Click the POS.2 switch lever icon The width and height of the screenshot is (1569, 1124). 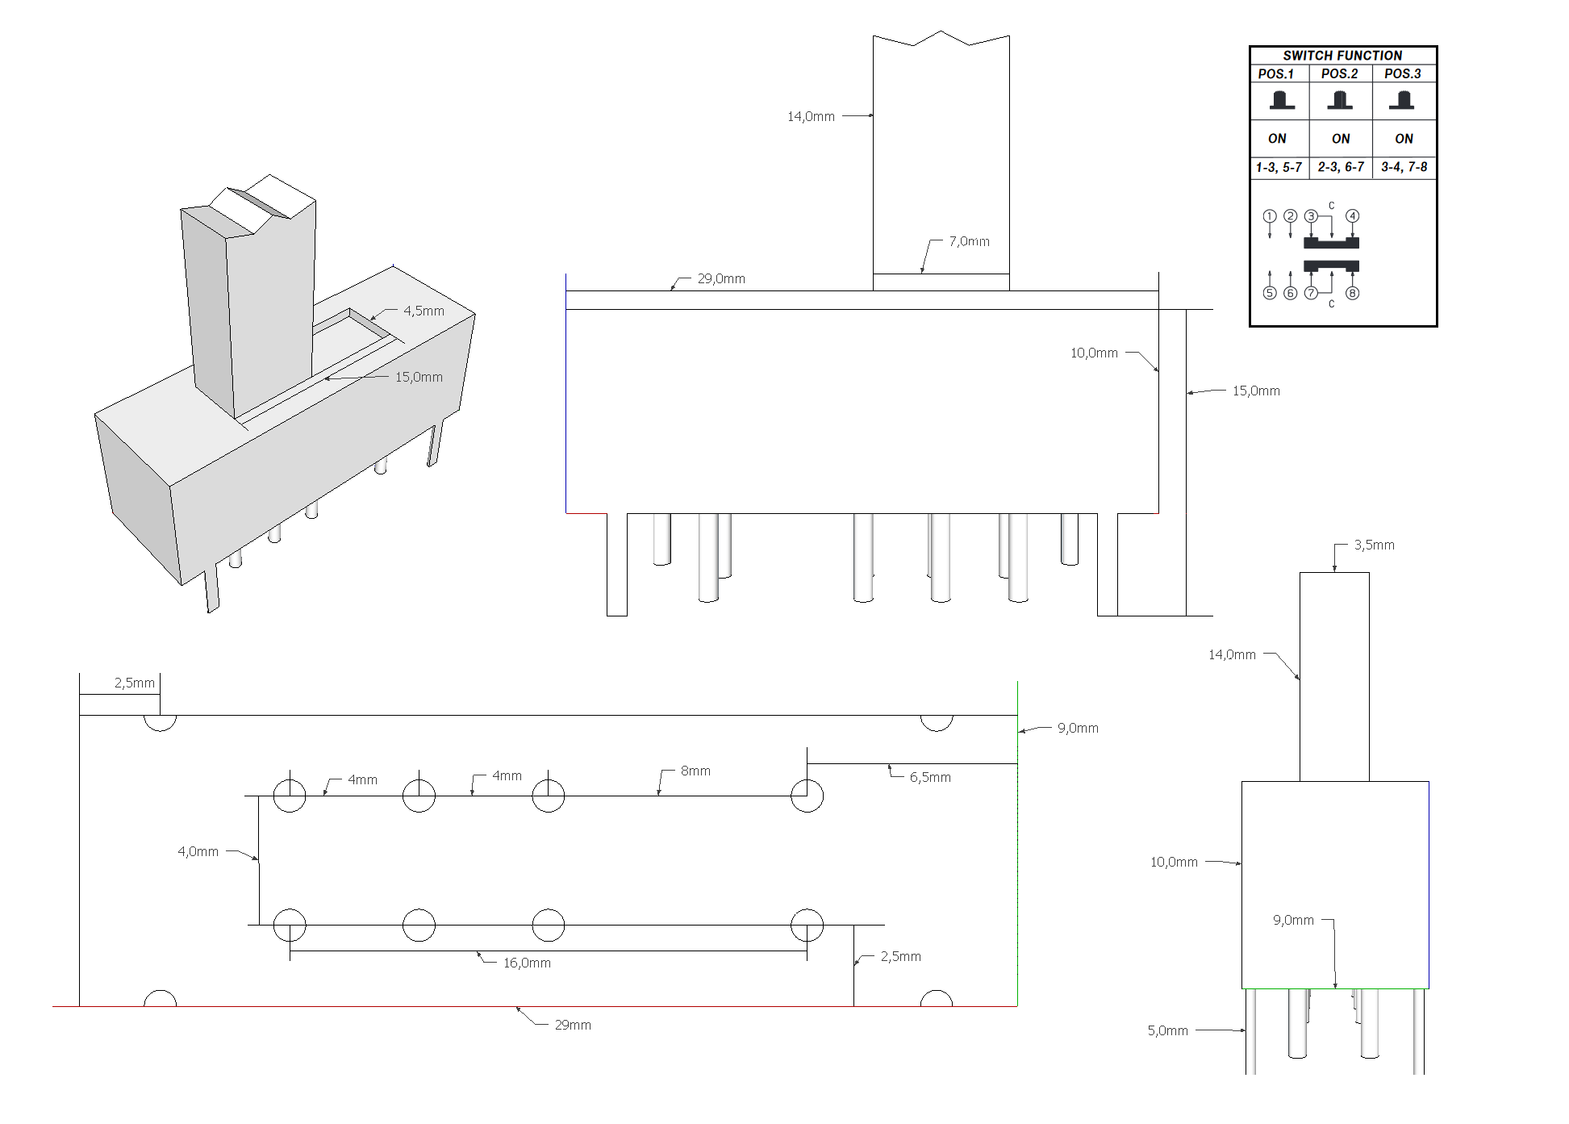(x=1340, y=101)
